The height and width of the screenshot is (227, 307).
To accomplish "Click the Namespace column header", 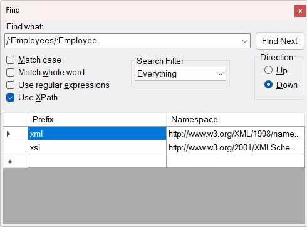I will click(x=236, y=119).
